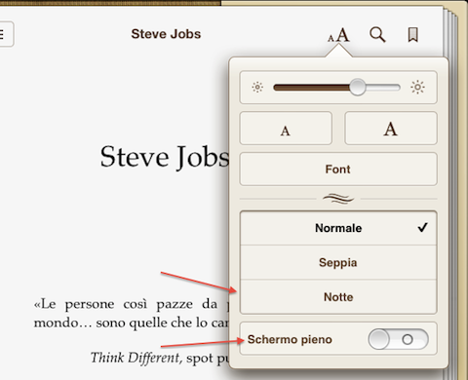This screenshot has width=468, height=380.
Task: Toggle the Schermo pieno switch
Action: (x=398, y=339)
